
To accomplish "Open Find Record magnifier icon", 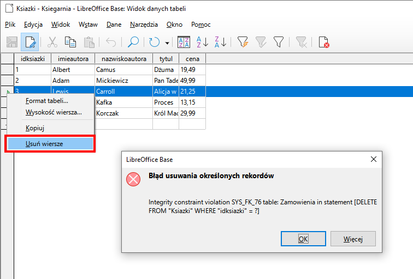I will [x=133, y=42].
